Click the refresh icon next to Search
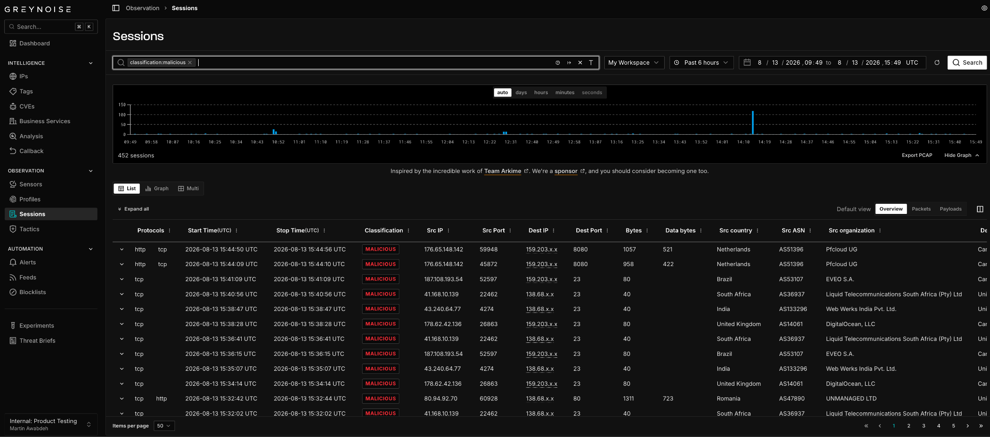Screen dimensions: 990x437 (x=937, y=63)
